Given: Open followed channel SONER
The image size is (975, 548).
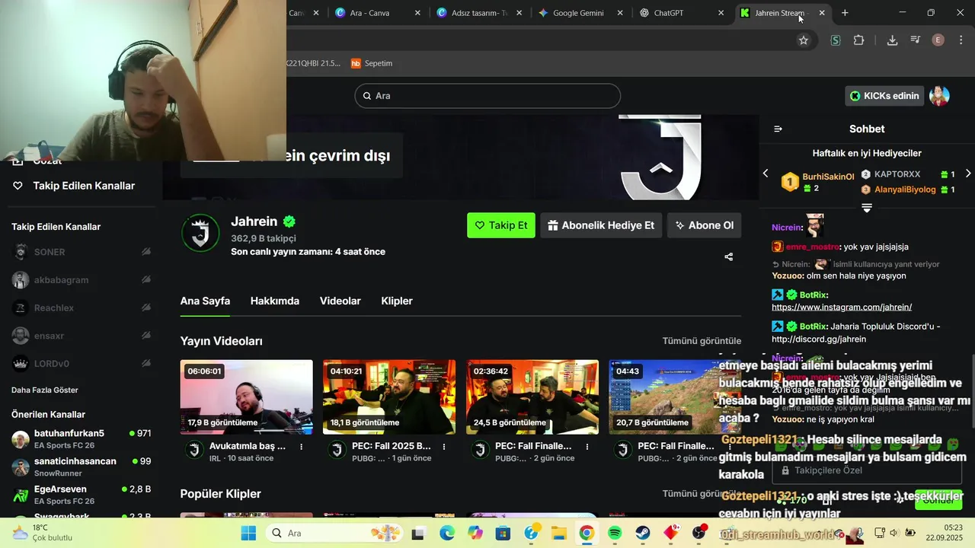Looking at the screenshot, I should [82, 252].
